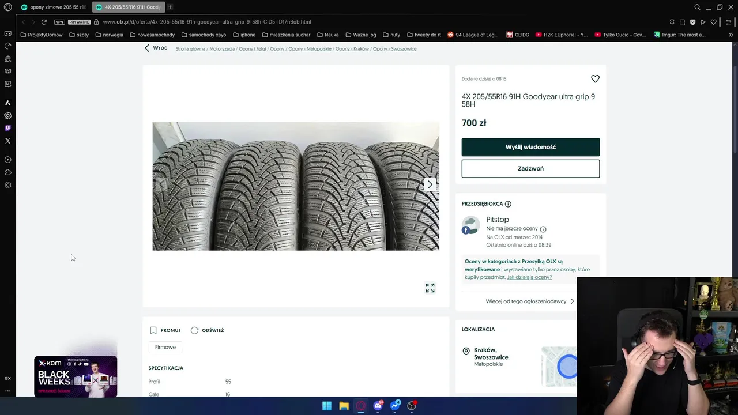This screenshot has height=415, width=738.
Task: Open the CEIDG bookmark
Action: point(518,35)
